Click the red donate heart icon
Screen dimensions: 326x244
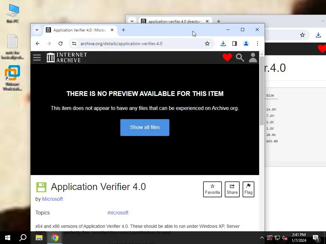point(227,58)
